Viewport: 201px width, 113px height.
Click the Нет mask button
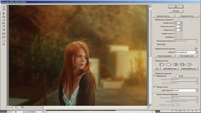click(x=157, y=69)
